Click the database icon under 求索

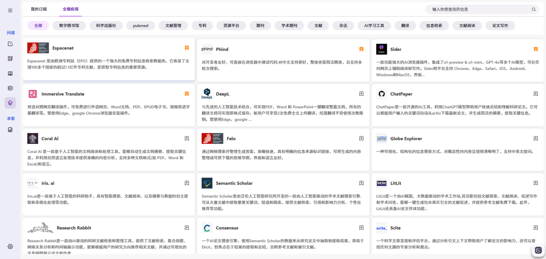10,130
